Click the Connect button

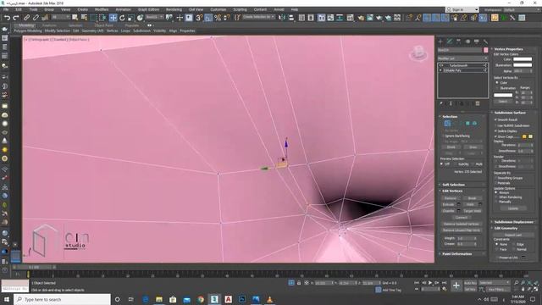click(461, 217)
